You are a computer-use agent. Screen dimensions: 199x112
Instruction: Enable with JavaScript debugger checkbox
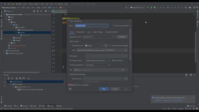110,46
